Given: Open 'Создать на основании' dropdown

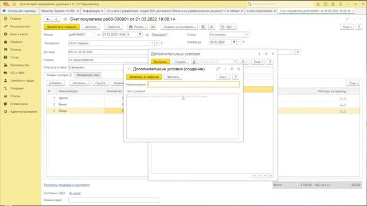Looking at the screenshot, I should tap(179, 27).
